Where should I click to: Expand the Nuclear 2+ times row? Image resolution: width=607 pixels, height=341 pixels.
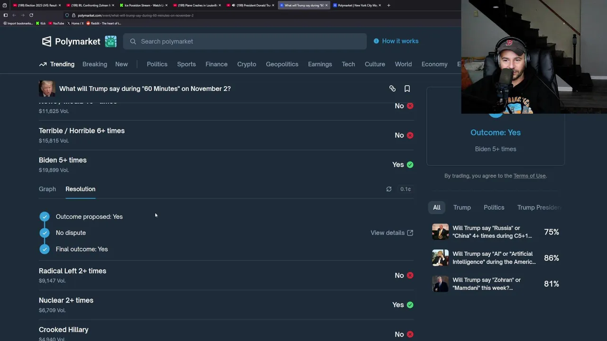click(x=226, y=305)
